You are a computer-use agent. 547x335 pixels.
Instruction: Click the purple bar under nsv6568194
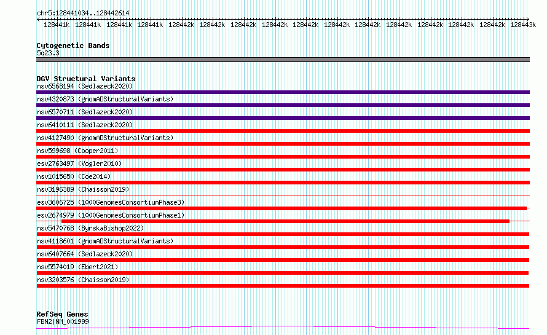click(283, 92)
